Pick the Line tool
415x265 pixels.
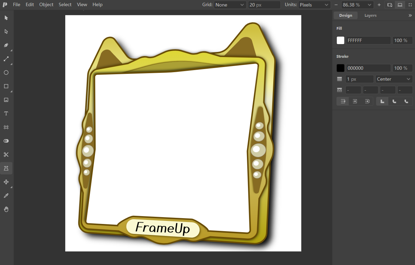6,59
